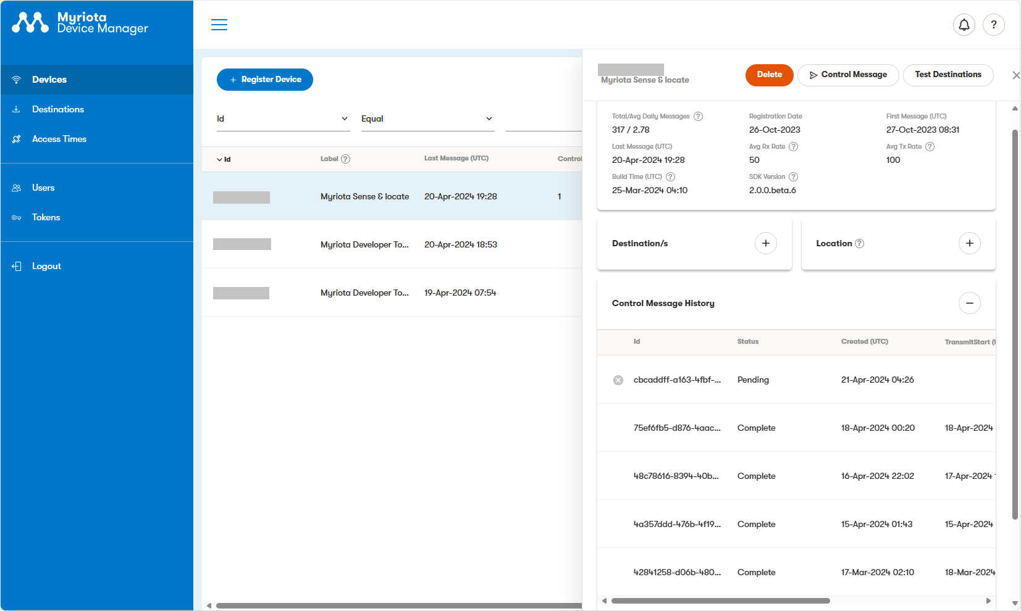Open Destinations in the sidebar
Image resolution: width=1021 pixels, height=611 pixels.
58,109
